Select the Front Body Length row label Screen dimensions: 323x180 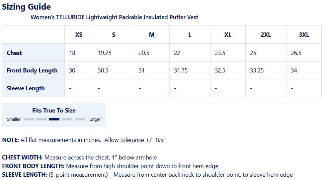click(x=32, y=70)
